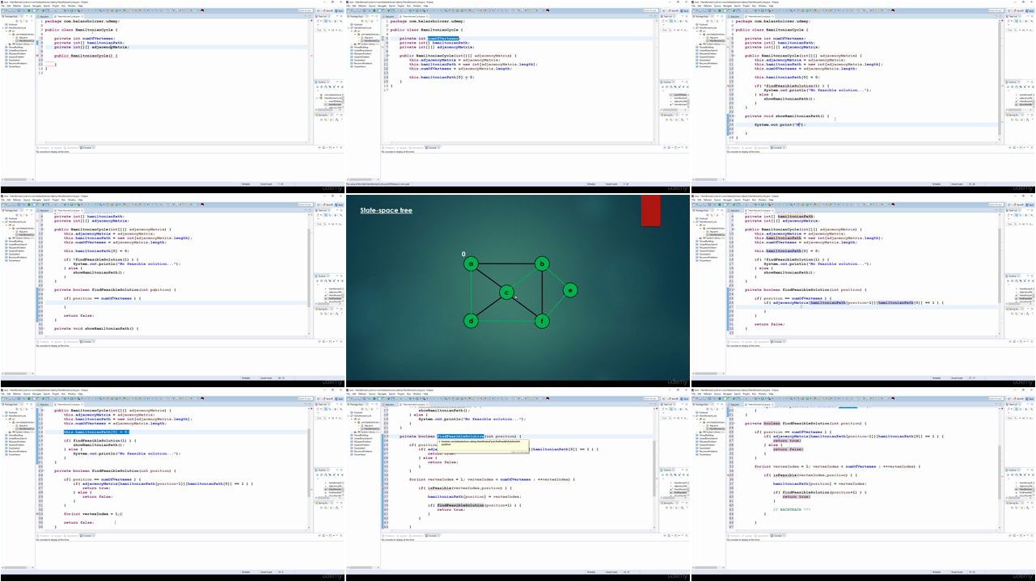Viewport: 1036px width, 582px height.
Task: Click Quick Access field in the tooltip frame
Action: point(651,398)
